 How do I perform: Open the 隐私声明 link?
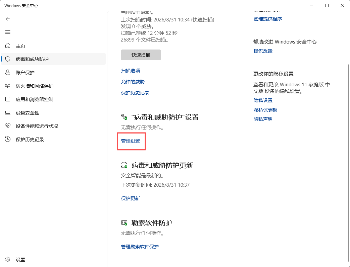point(263,119)
